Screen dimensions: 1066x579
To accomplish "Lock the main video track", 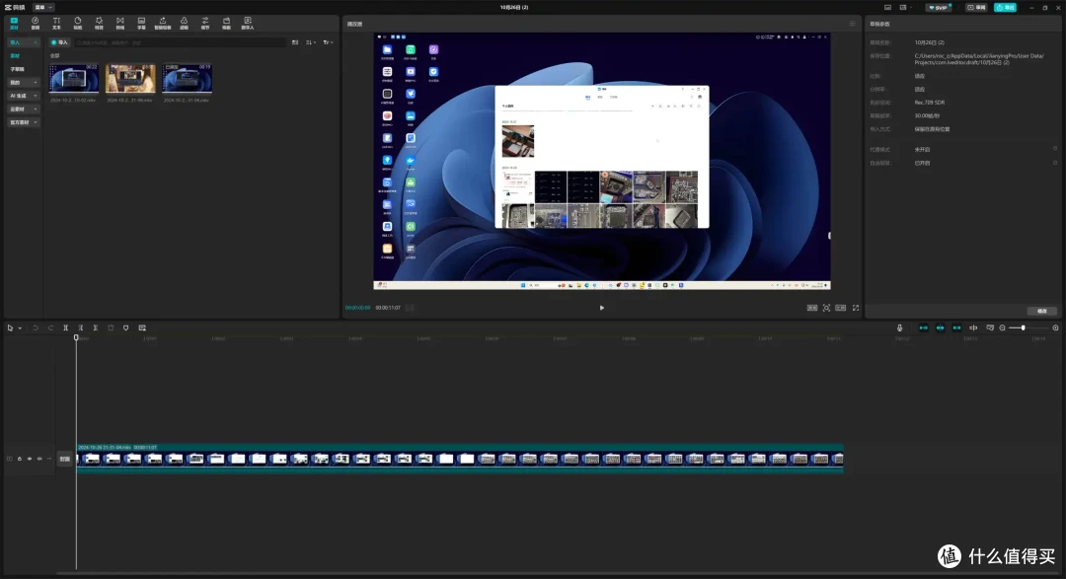I will coord(19,459).
